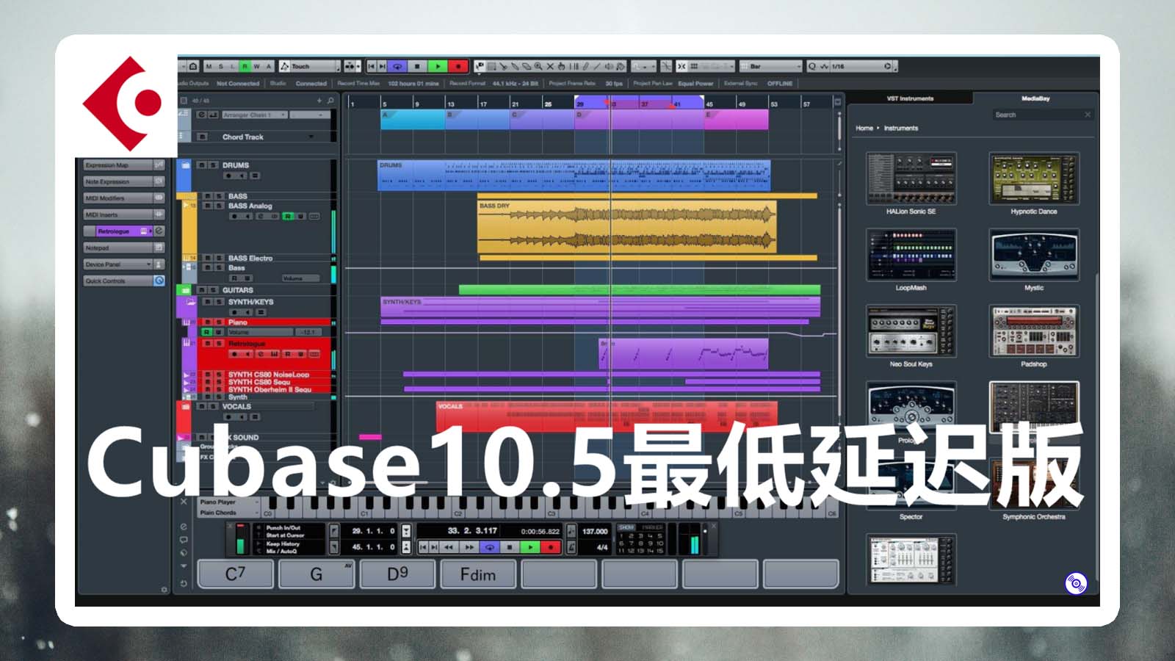
Task: Click the track search magnifier icon
Action: (x=330, y=101)
